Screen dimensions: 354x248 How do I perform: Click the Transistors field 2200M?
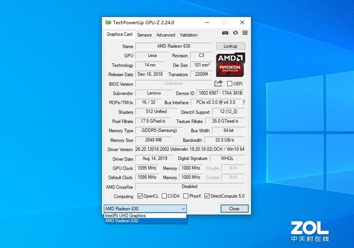[201, 74]
